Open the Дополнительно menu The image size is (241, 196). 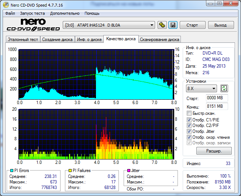pos(65,13)
